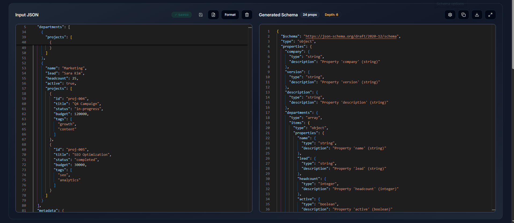The height and width of the screenshot is (223, 514).
Task: Click "Property 'lead' (string)" description text
Action: tap(359, 169)
